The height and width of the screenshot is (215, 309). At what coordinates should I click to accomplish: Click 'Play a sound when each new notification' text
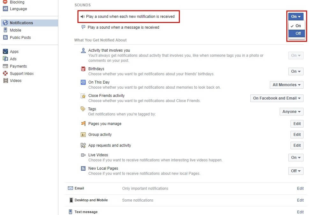130,17
